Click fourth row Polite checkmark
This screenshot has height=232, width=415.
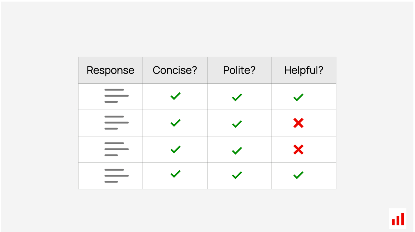[x=237, y=175]
